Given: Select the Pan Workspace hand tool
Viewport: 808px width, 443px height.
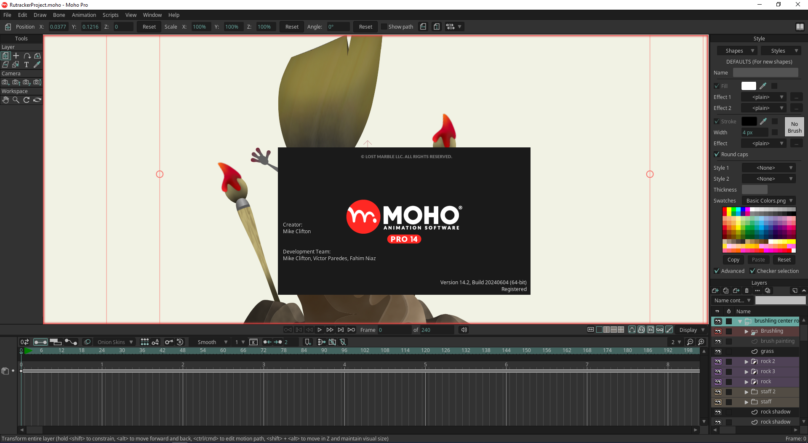Looking at the screenshot, I should pos(5,100).
